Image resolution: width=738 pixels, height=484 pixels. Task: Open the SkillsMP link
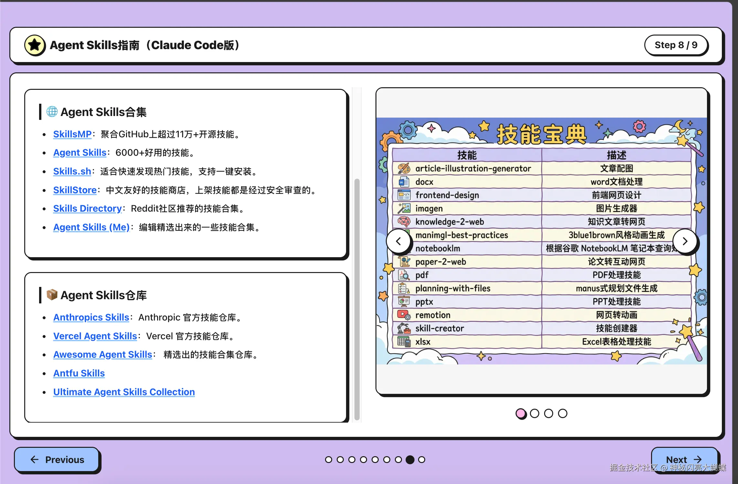[72, 134]
